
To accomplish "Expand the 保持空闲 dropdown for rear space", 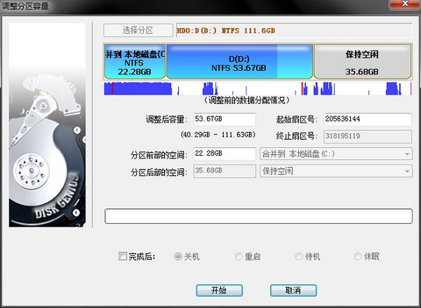I will tap(407, 172).
